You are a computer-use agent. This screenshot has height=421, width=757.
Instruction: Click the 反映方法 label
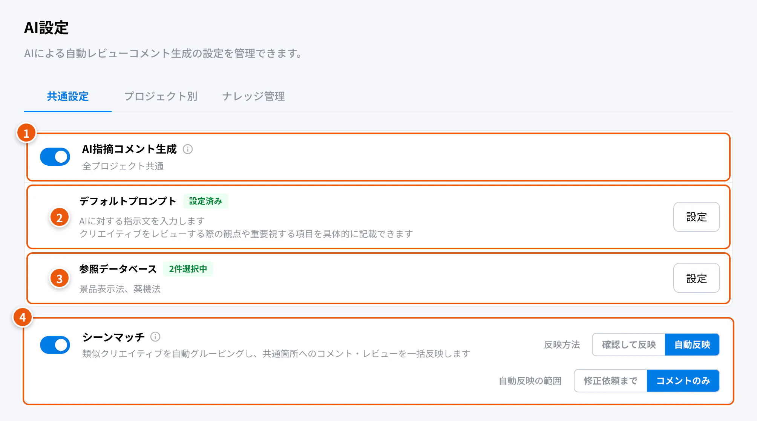pos(562,345)
